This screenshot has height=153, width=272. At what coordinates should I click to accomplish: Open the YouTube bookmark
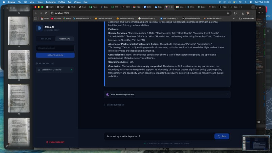56,19
